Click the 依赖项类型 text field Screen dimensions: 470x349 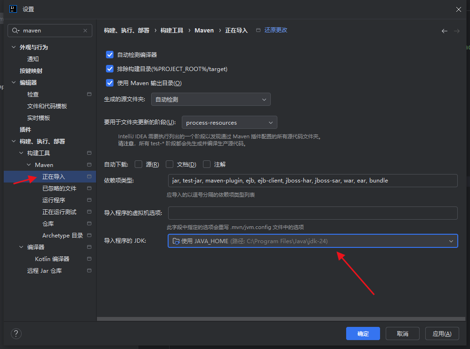[x=313, y=181]
